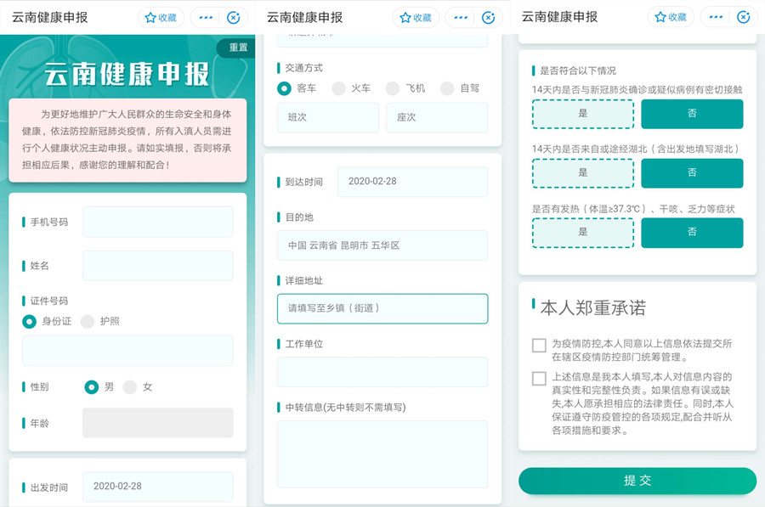Choose the 自驾 transport option

coord(447,88)
